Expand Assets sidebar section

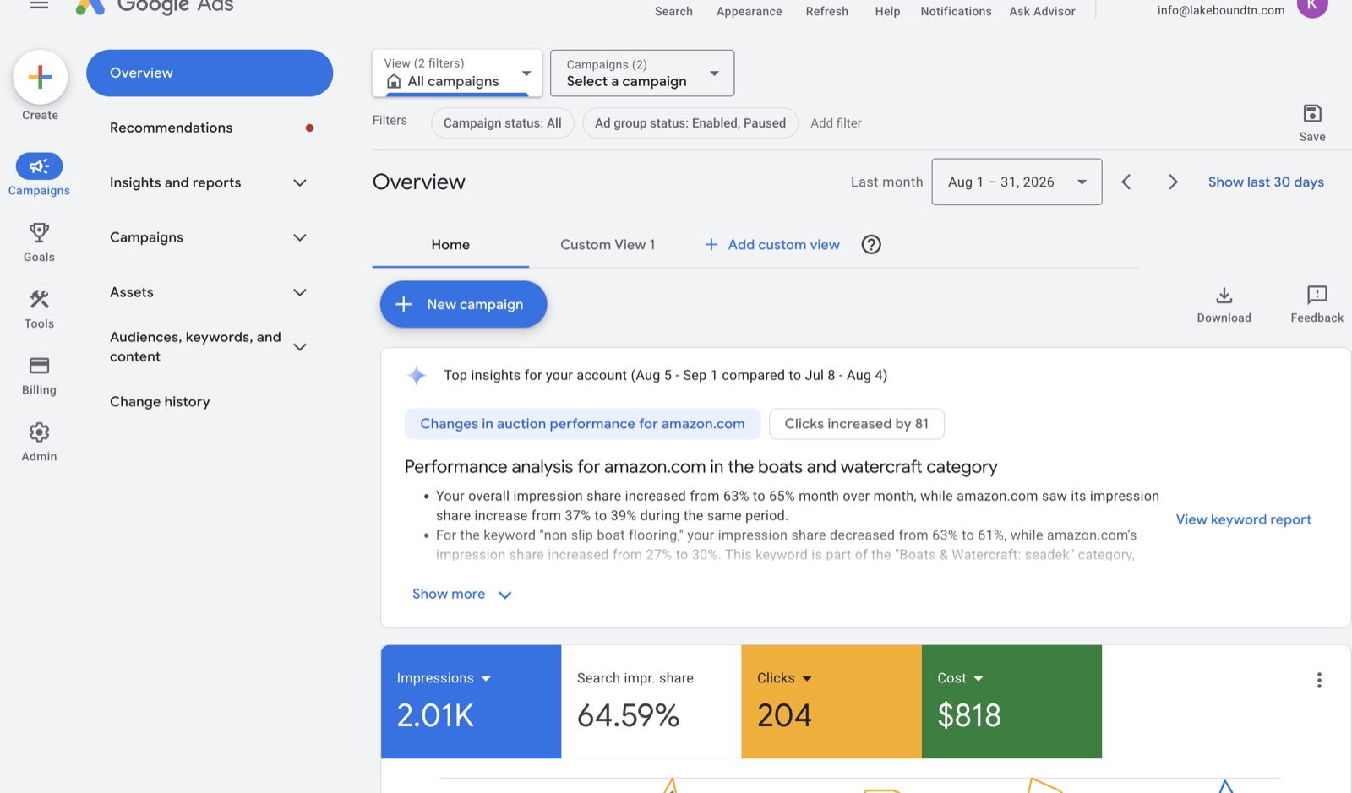pos(299,292)
